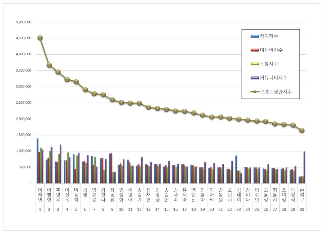Click the blue 참여지수 legend swatch

(x=255, y=36)
